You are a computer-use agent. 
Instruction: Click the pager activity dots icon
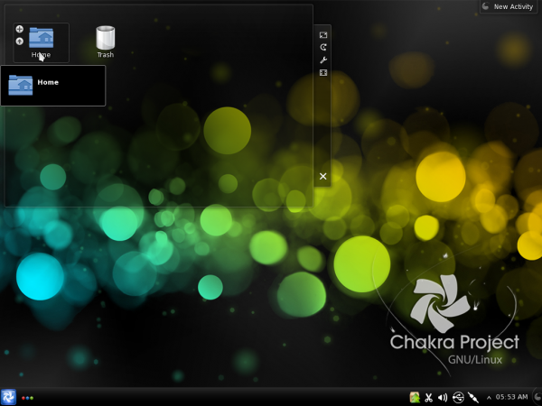point(28,398)
